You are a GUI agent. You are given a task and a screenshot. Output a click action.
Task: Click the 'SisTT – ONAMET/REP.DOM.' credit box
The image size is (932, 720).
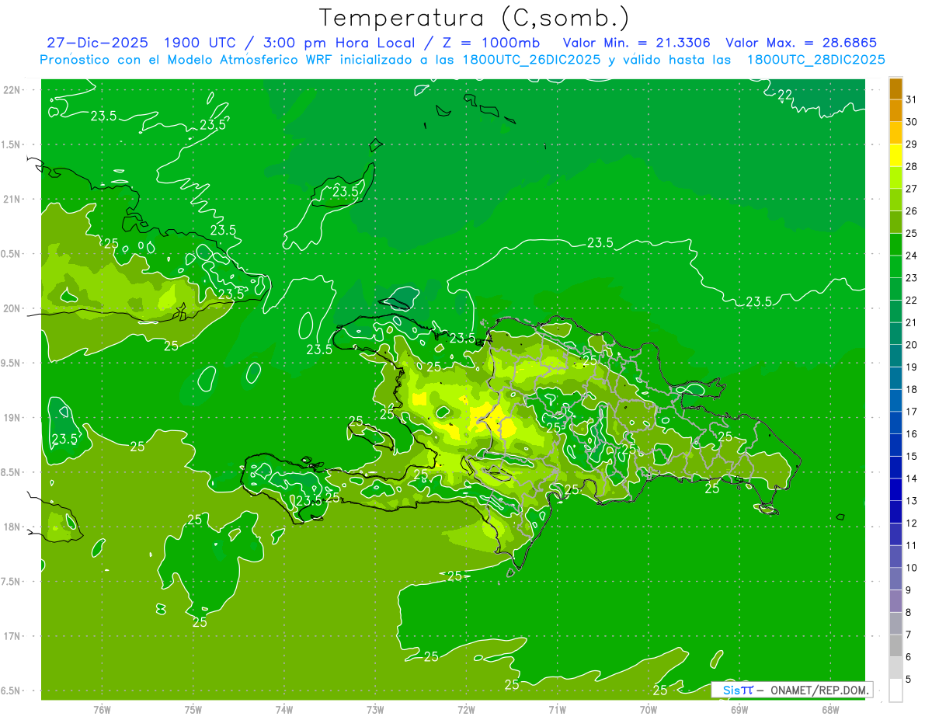click(791, 690)
